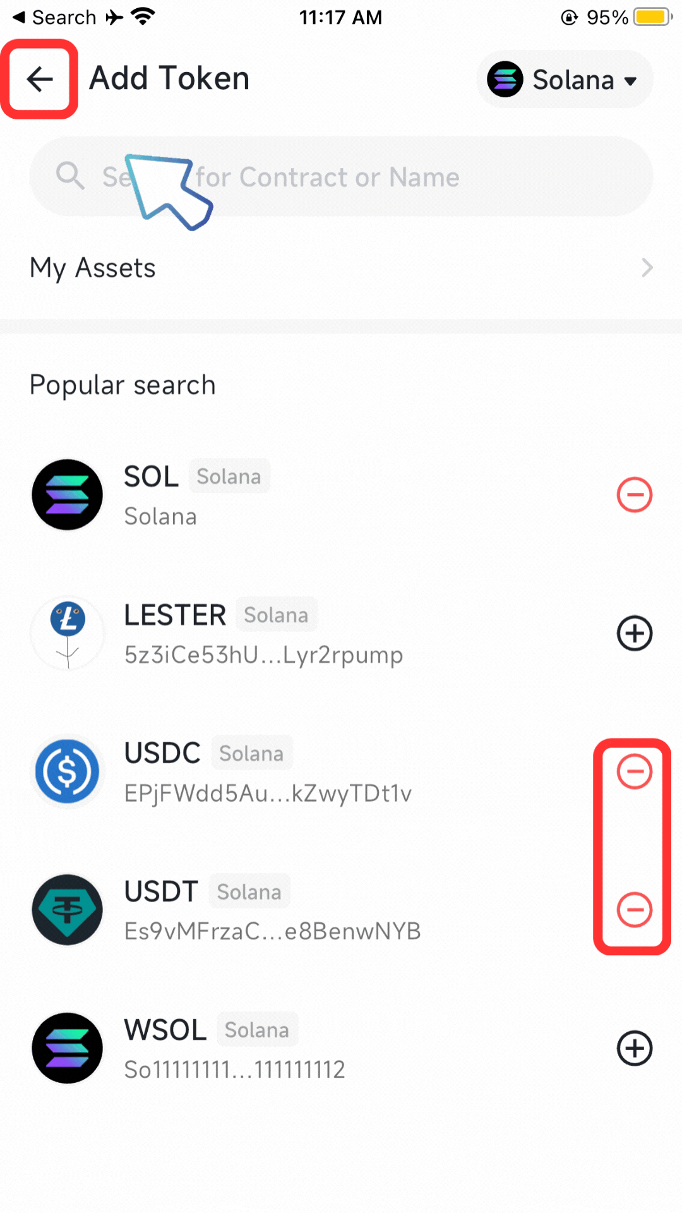Select the USDT token name

pos(161,891)
